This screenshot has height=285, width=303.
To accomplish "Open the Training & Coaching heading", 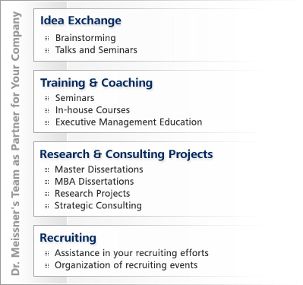I will (96, 83).
